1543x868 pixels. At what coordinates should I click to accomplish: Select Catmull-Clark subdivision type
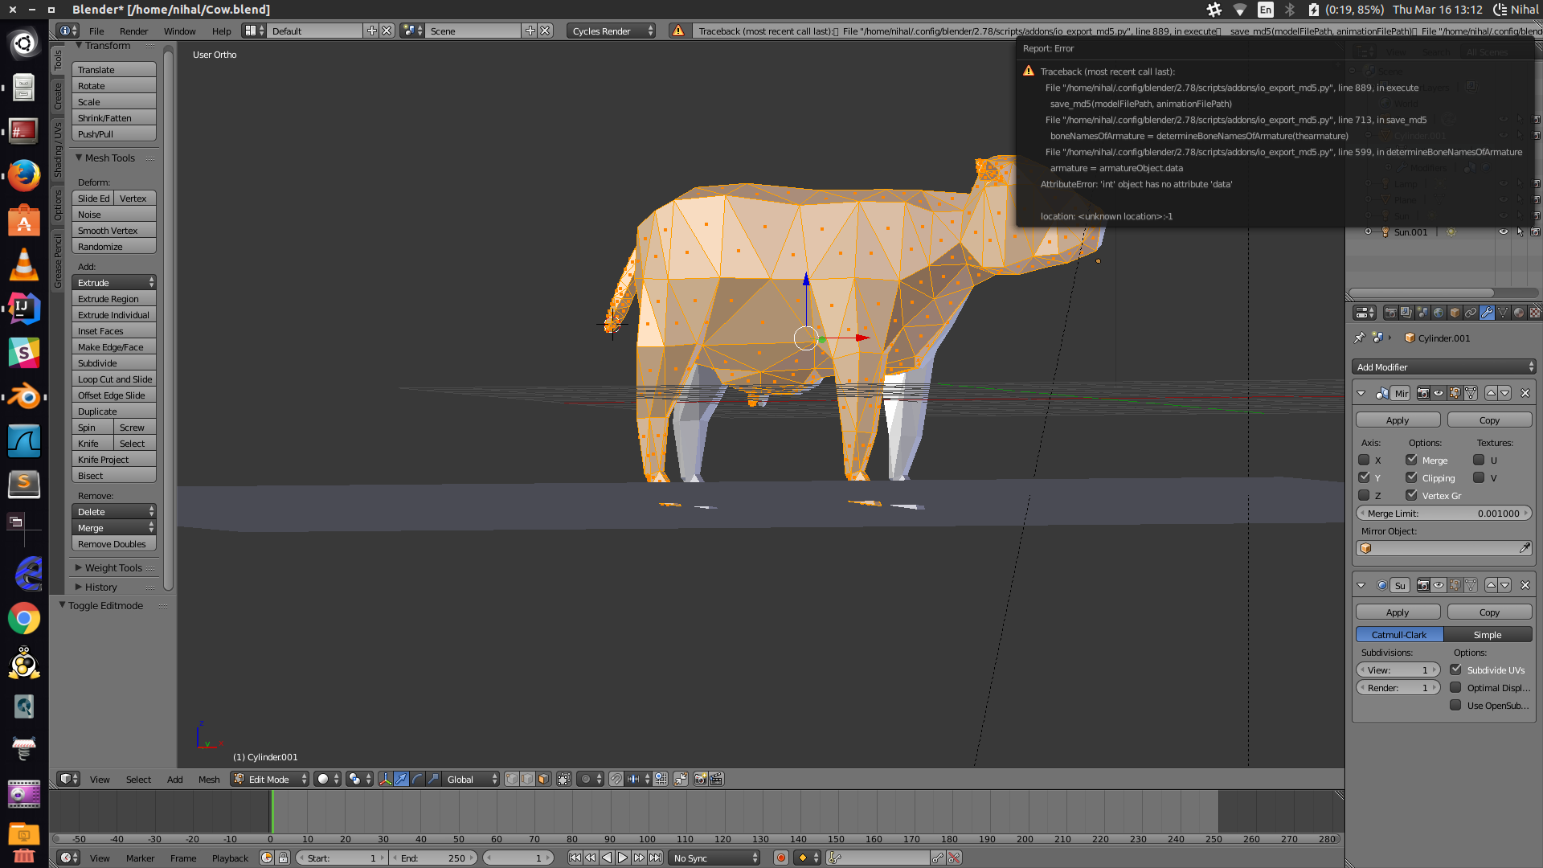click(1399, 634)
